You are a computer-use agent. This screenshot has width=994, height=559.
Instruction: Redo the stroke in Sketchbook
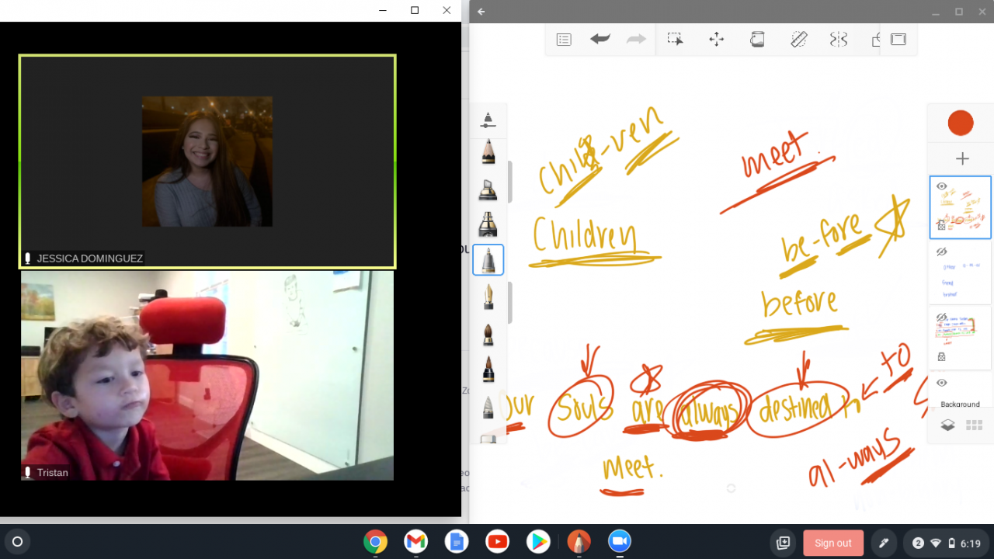click(636, 39)
